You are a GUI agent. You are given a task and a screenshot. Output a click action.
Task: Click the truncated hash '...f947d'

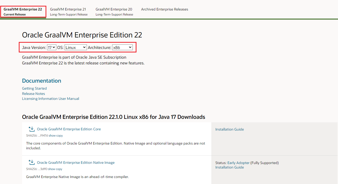(43, 136)
